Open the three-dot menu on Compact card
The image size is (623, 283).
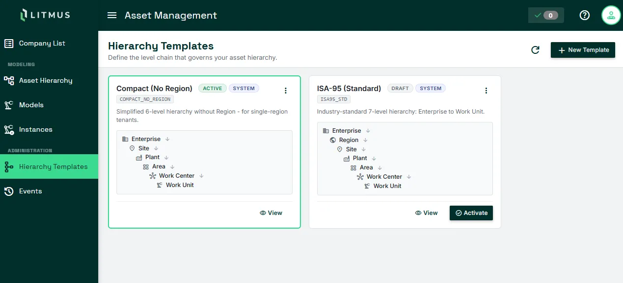[286, 91]
